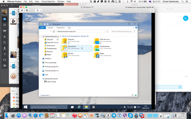Show hidden tray icons on Windows taskbar

click(121, 107)
